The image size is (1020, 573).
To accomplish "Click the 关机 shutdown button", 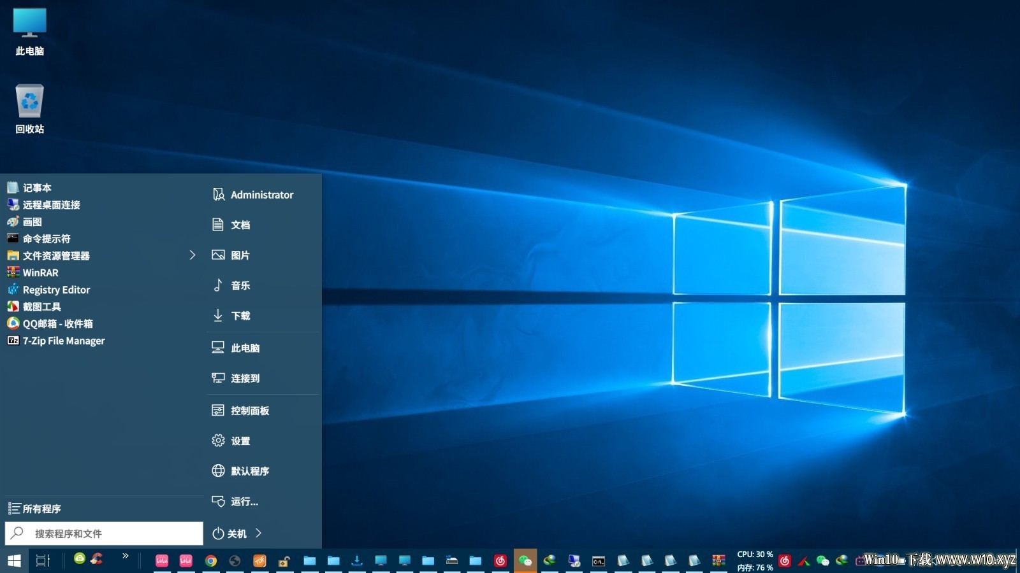I will point(229,534).
